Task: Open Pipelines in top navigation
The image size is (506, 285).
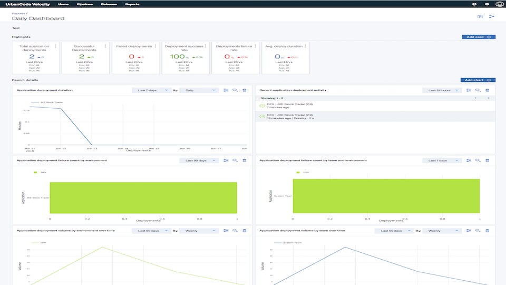Action: (x=85, y=4)
